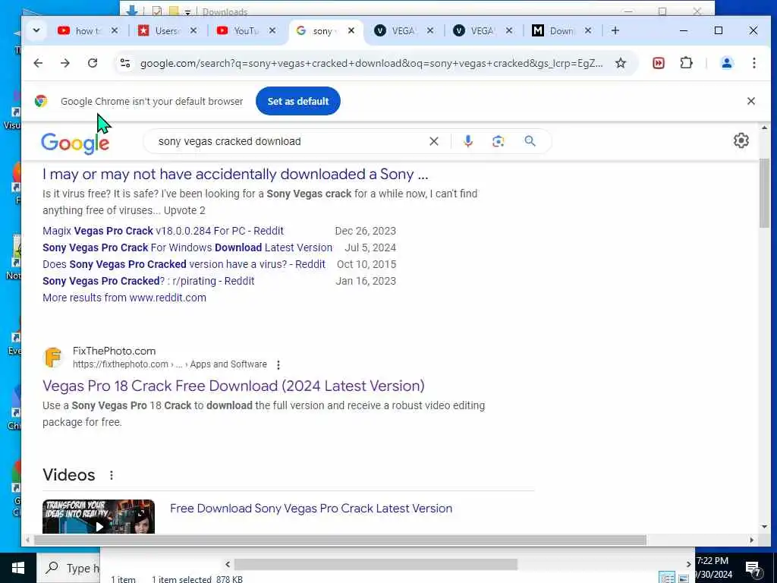Screen dimensions: 777x583
Task: Open 'I may or may not have accidentally downloaded' result
Action: point(235,175)
